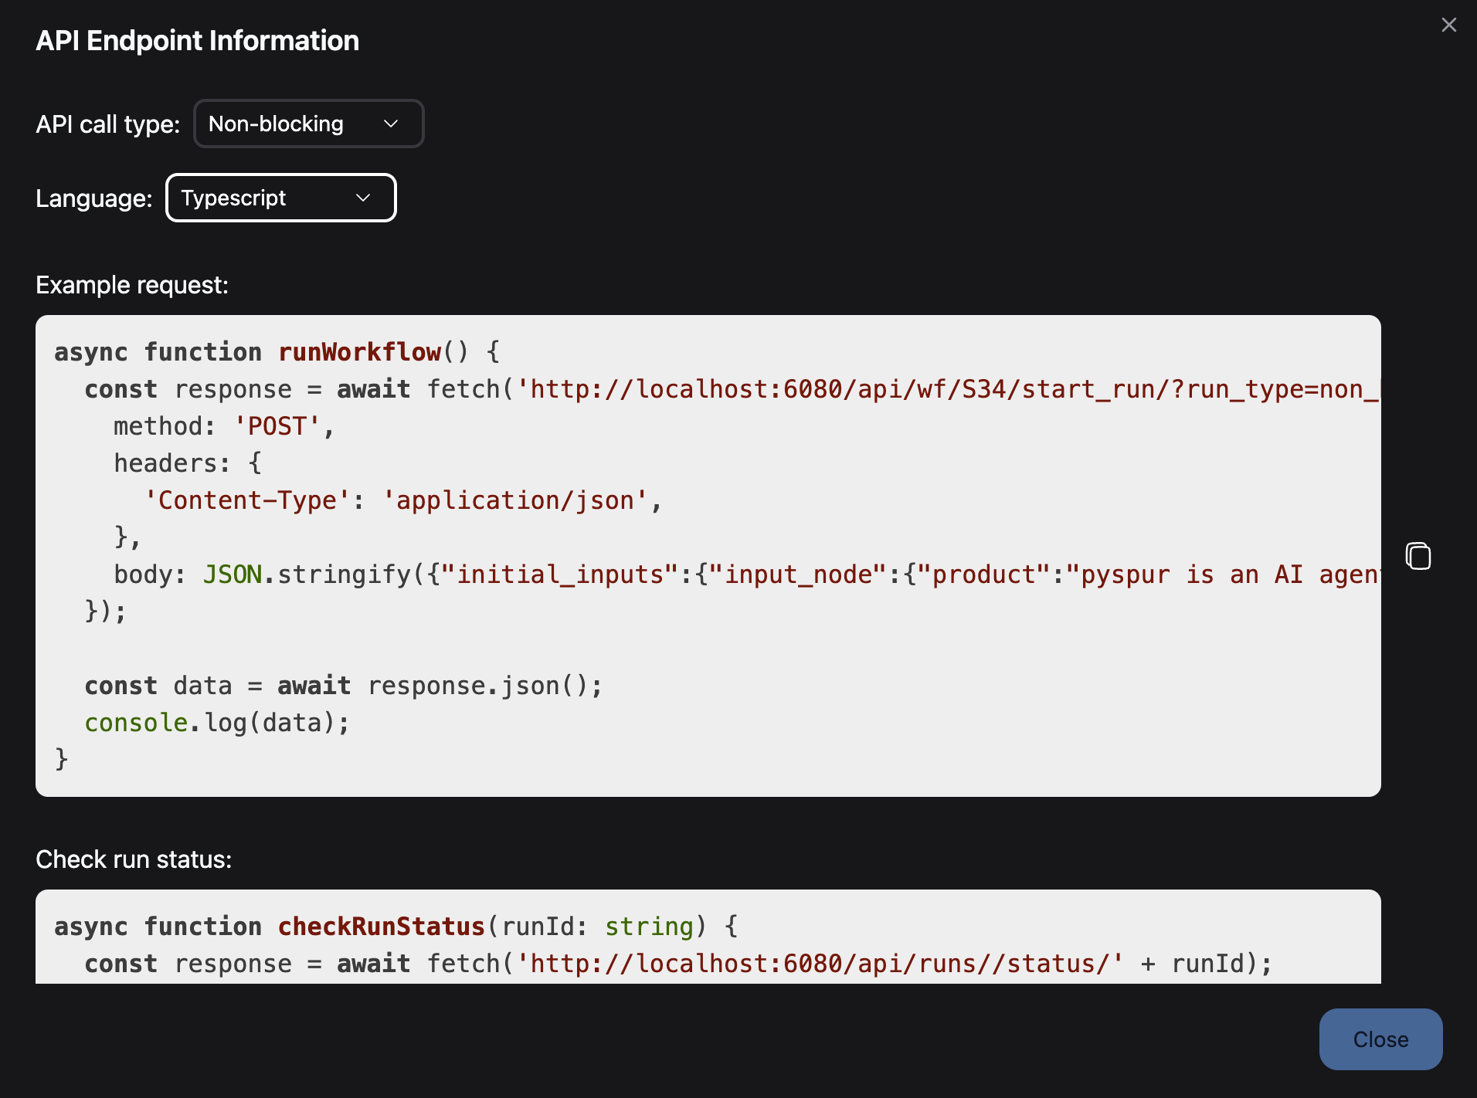Click the X to dismiss the dialog
Viewport: 1477px width, 1098px height.
[1448, 24]
